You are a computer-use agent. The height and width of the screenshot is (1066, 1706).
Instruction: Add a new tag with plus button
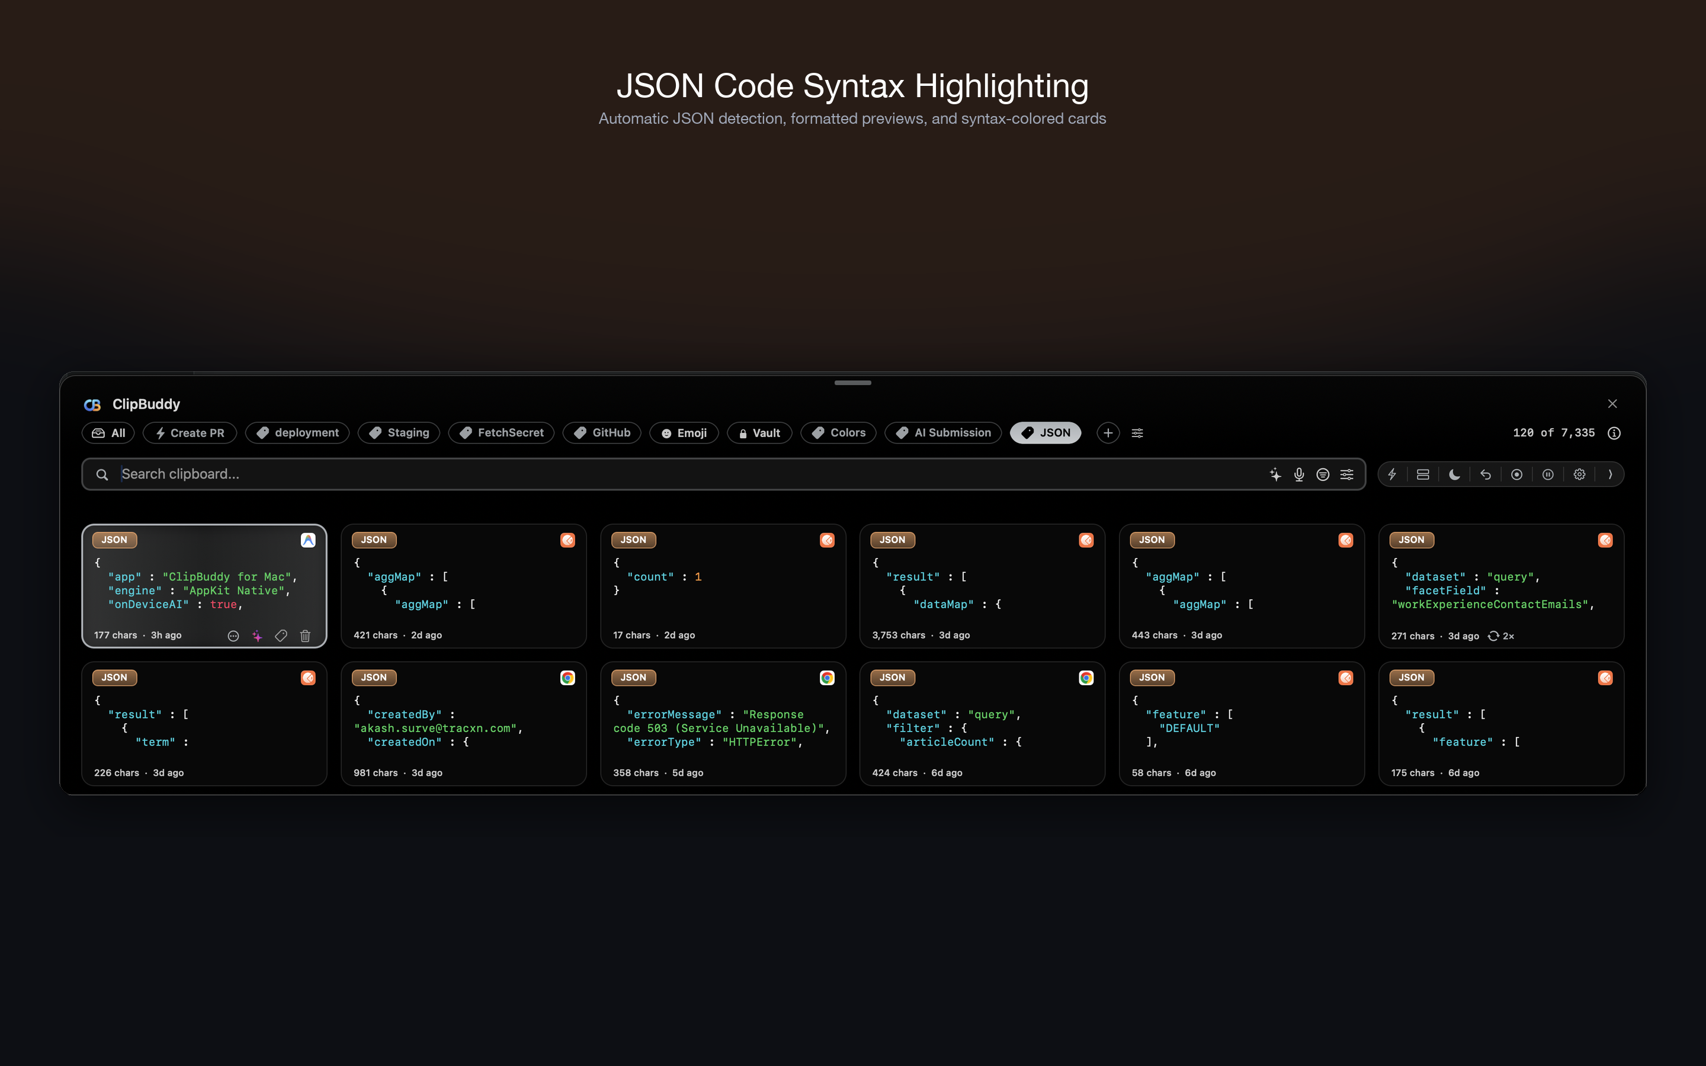1108,433
